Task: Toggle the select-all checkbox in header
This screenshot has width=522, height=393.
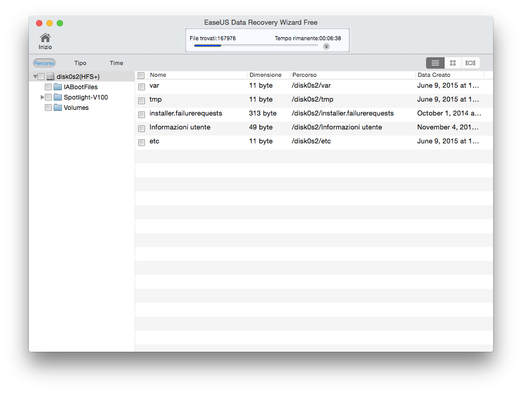Action: coord(141,75)
